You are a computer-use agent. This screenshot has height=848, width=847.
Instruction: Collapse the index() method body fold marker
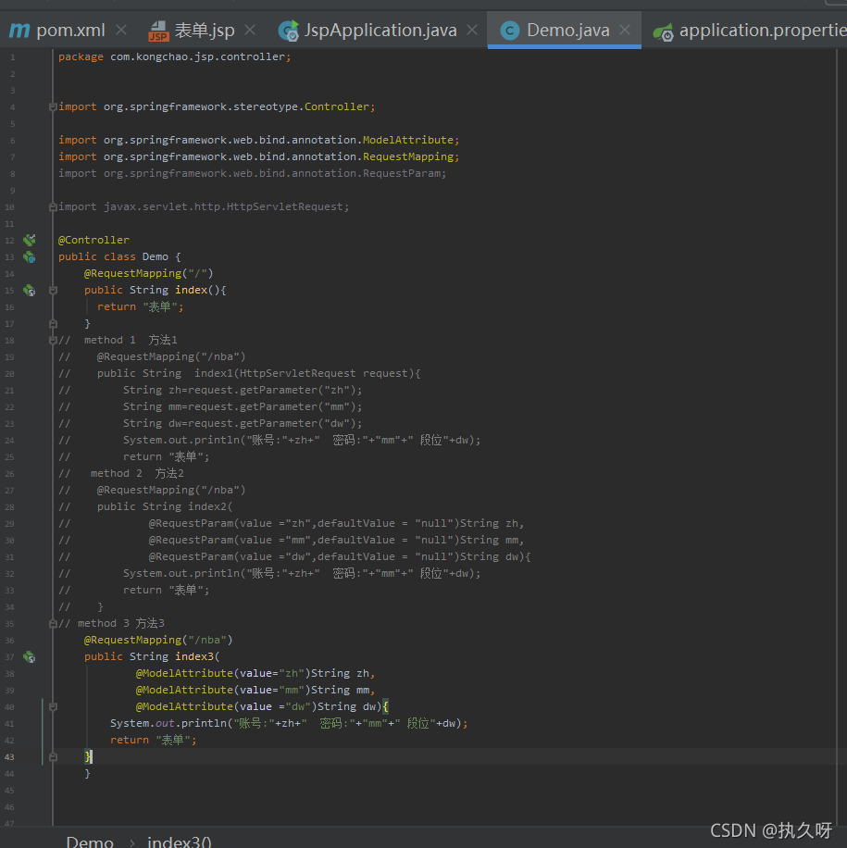53,290
